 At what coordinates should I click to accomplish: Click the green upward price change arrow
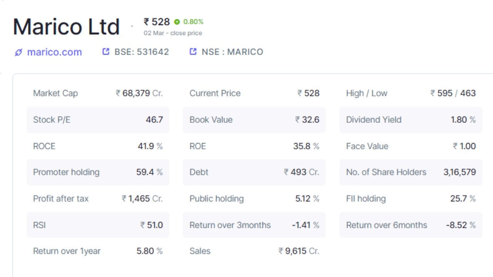(177, 22)
